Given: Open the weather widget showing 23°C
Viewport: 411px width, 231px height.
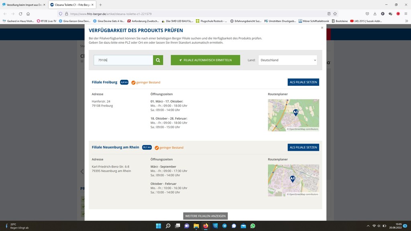Looking at the screenshot, I should coord(17,226).
